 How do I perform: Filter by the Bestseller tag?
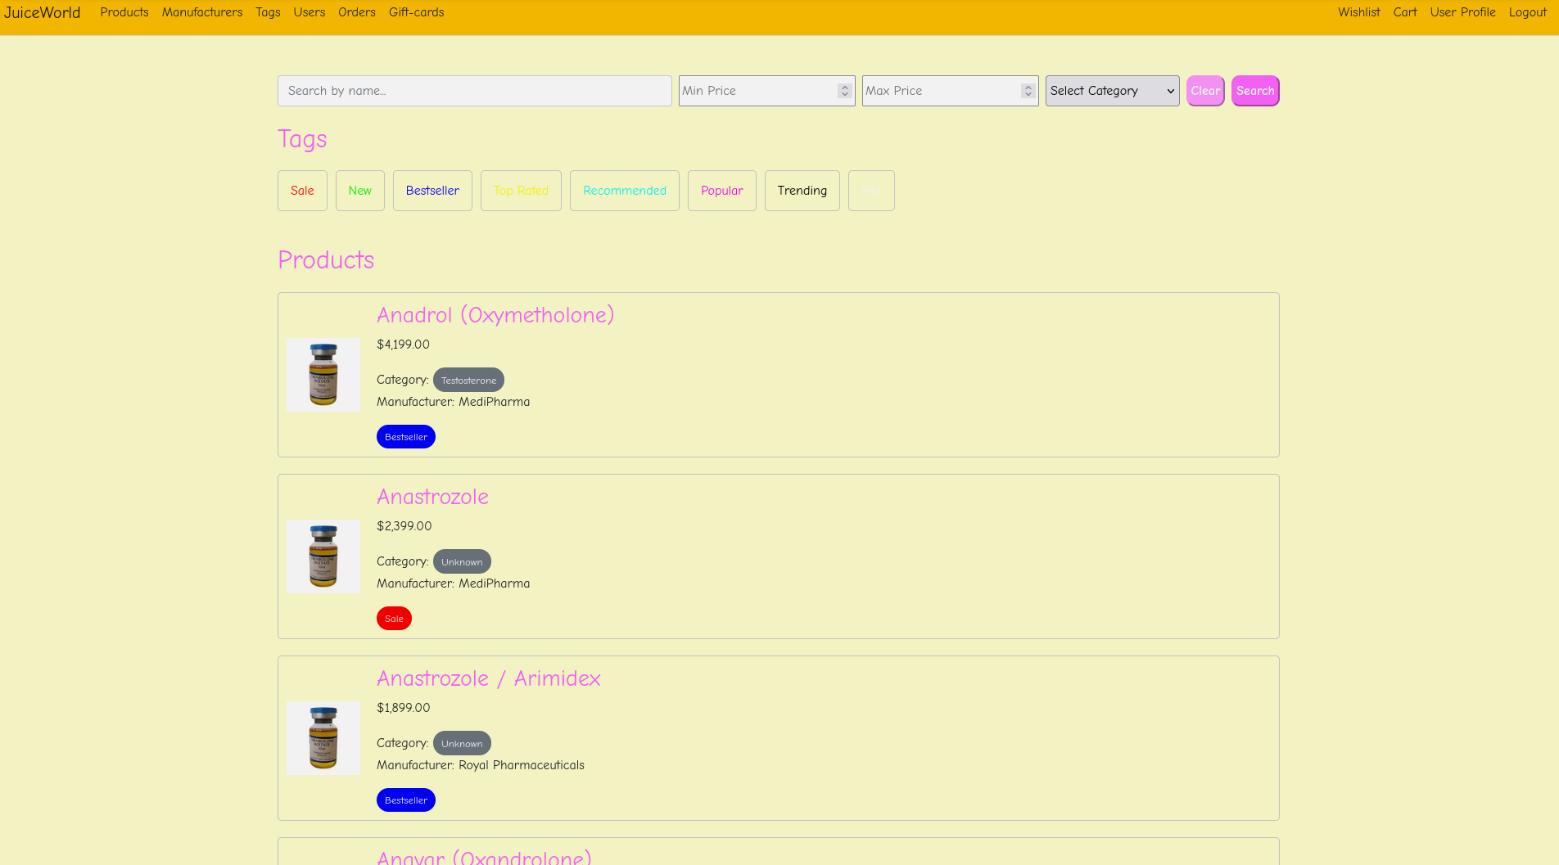(x=432, y=191)
